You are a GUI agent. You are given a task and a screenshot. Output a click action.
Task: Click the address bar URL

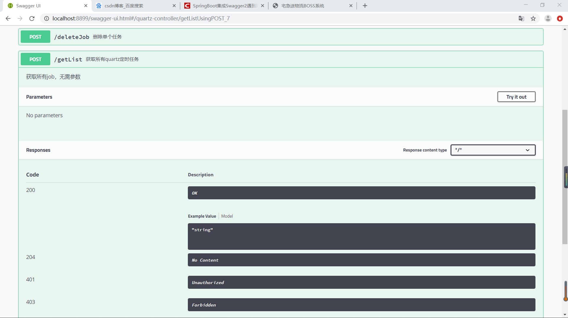[141, 18]
